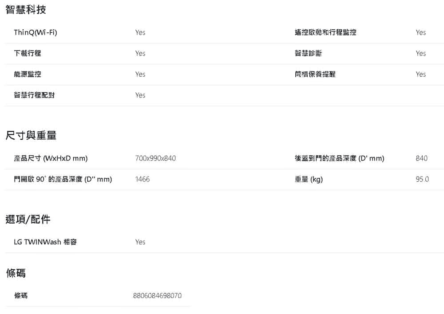Click the 遙控啟動和行程監控 feature label
Image resolution: width=444 pixels, height=314 pixels.
click(325, 32)
